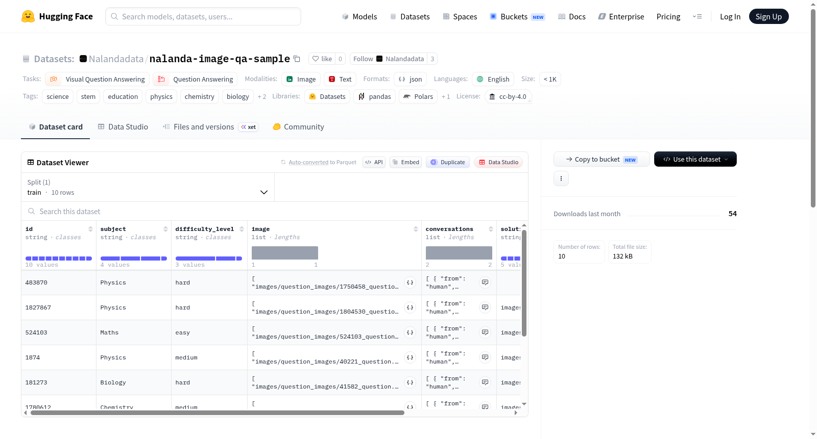Expand image JSON for row 181273

[410, 382]
